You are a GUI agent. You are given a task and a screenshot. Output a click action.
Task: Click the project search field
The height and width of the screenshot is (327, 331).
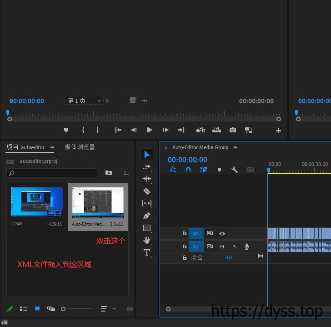(x=52, y=173)
